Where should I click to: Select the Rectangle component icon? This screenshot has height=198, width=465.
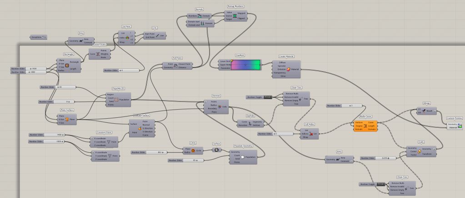73,65
